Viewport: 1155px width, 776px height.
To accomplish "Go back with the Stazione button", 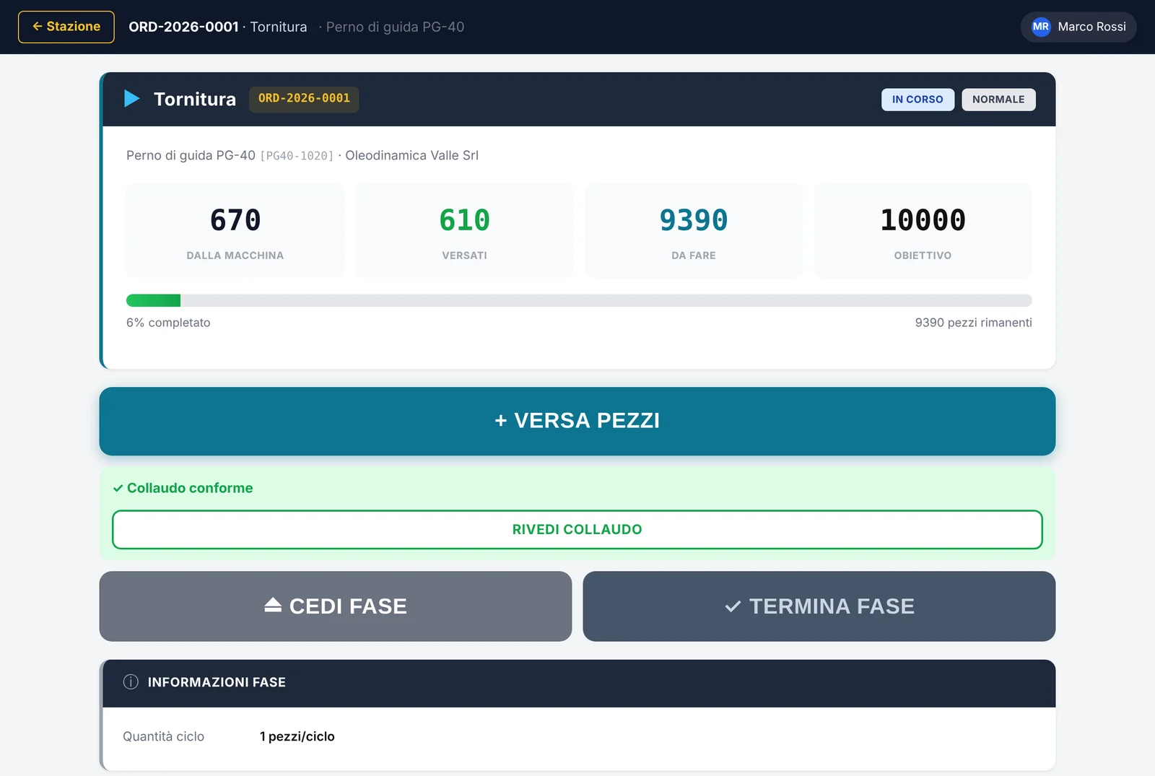I will (66, 27).
